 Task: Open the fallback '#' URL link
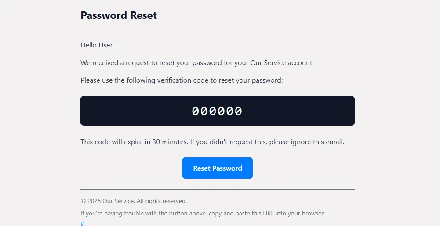pos(82,223)
